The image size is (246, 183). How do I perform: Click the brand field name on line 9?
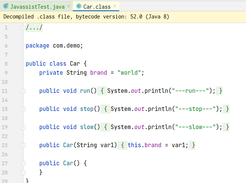pos(98,73)
